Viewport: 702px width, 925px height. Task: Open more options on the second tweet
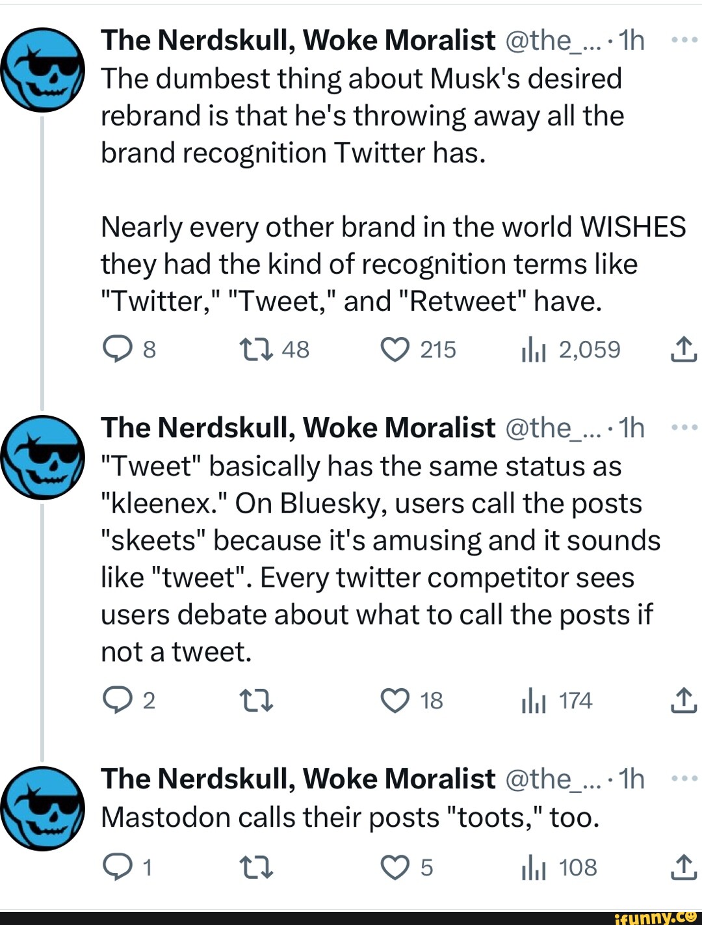[684, 428]
